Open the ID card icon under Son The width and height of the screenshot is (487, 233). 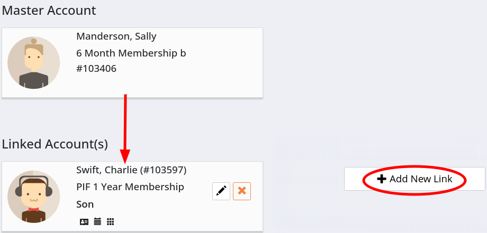coord(84,222)
